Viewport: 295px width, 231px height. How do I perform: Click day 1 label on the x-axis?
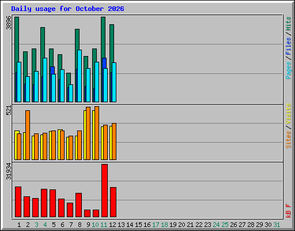[x=19, y=225]
